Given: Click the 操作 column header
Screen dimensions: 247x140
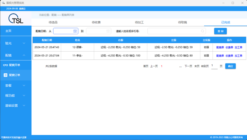Looking at the screenshot, I should [x=229, y=40].
